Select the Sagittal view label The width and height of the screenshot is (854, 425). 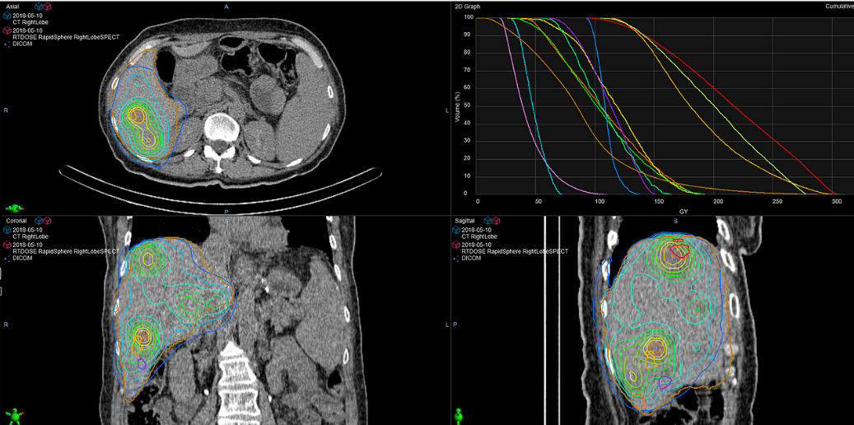(464, 221)
